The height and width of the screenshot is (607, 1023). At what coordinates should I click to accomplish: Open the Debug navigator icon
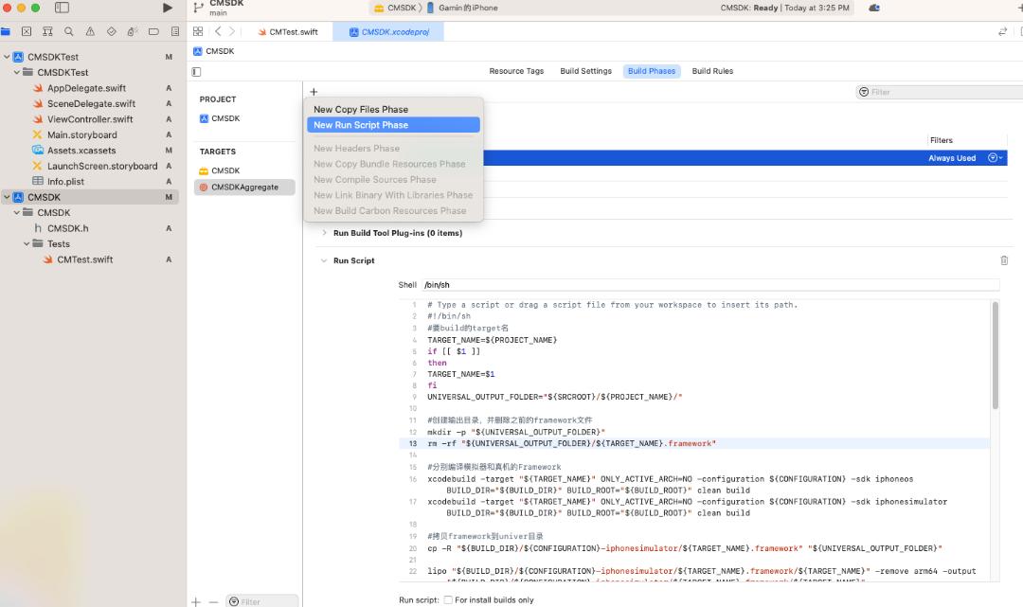[x=133, y=31]
